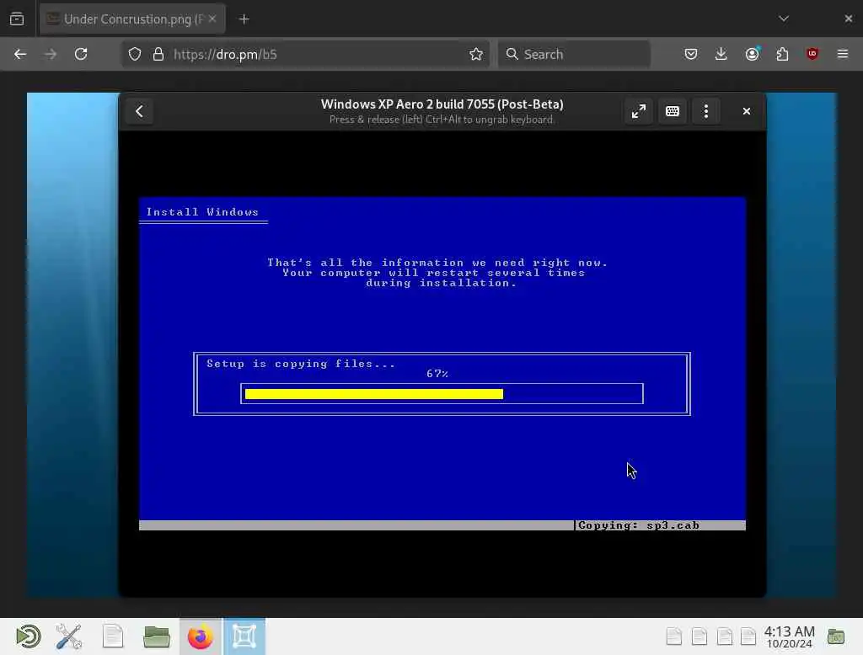This screenshot has width=863, height=655.
Task: Open the three-dot VM options menu
Action: point(706,111)
